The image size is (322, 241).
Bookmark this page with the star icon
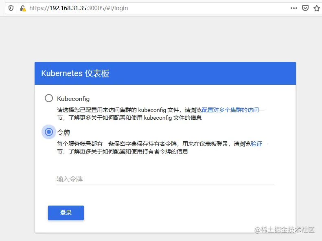click(x=317, y=8)
